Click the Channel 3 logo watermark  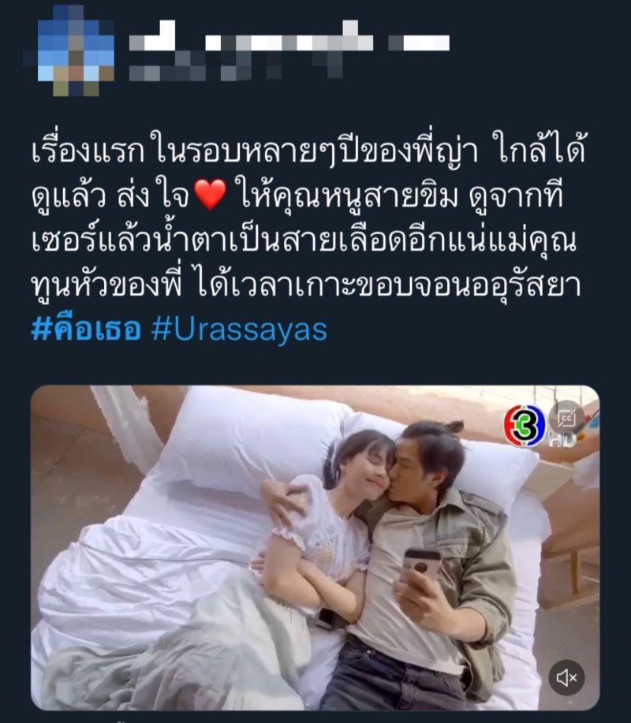pos(525,425)
